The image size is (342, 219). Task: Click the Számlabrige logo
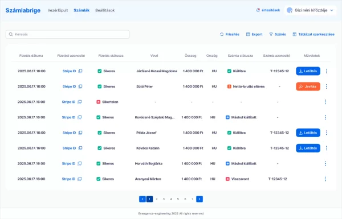[23, 10]
